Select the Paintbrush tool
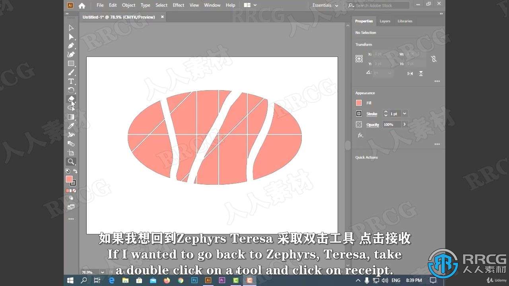509x286 pixels. click(71, 72)
